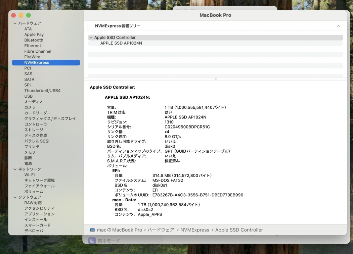Select メモリ in the sidebar

click(x=30, y=152)
